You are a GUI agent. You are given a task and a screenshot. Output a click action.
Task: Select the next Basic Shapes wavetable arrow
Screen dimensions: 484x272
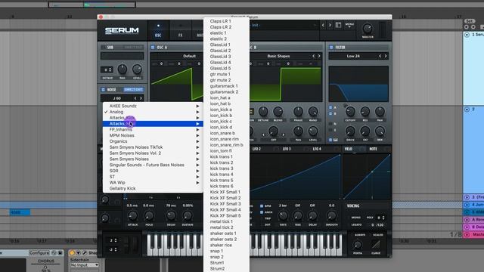pos(319,56)
